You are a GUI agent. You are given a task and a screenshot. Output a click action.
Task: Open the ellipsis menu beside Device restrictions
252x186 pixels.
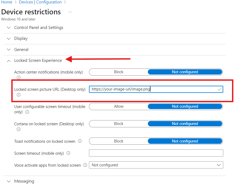tap(70, 12)
